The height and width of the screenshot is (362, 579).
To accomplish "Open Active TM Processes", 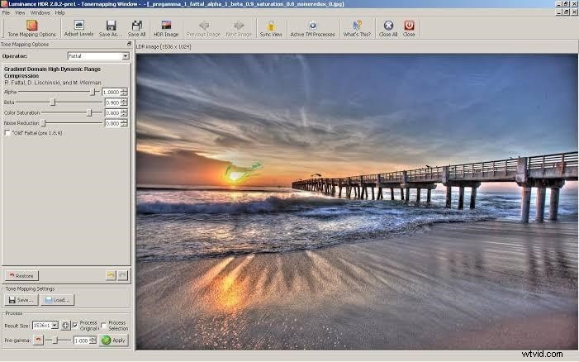I will [x=312, y=28].
